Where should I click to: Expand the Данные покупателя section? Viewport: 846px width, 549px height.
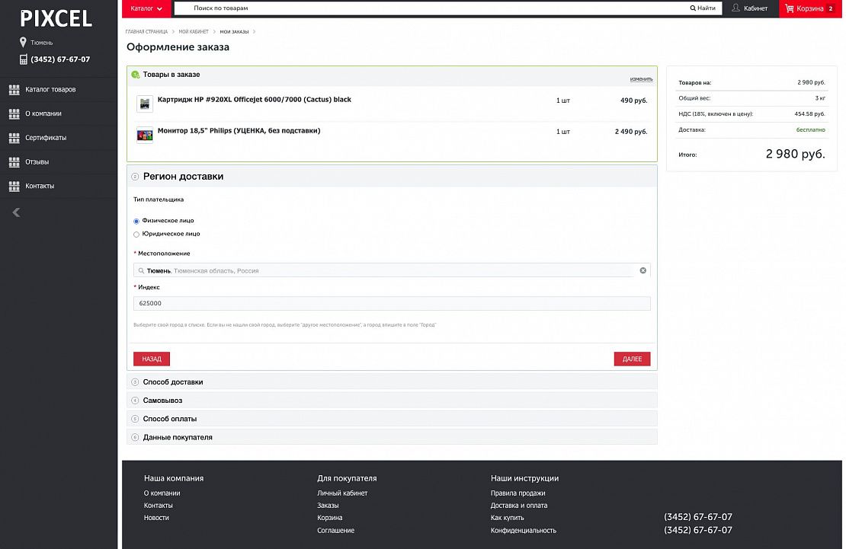[x=178, y=437]
